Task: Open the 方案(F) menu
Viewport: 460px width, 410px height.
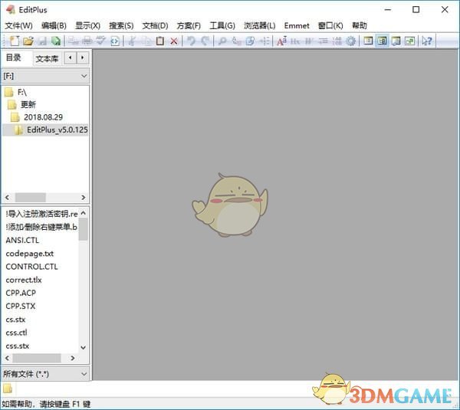Action: [189, 26]
